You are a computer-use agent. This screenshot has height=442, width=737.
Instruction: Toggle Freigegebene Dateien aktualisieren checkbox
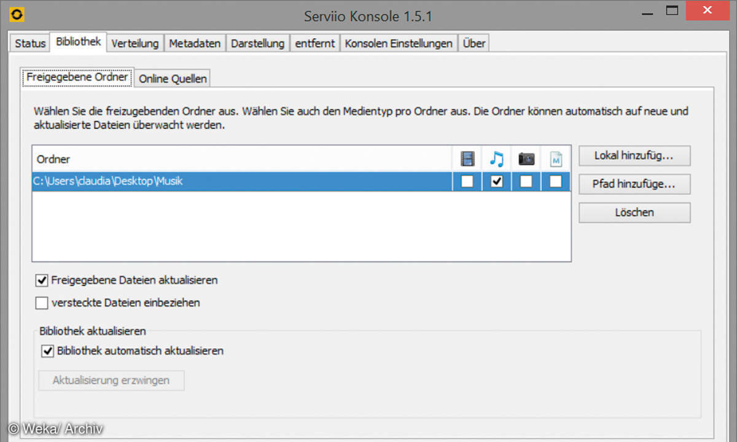tap(42, 281)
